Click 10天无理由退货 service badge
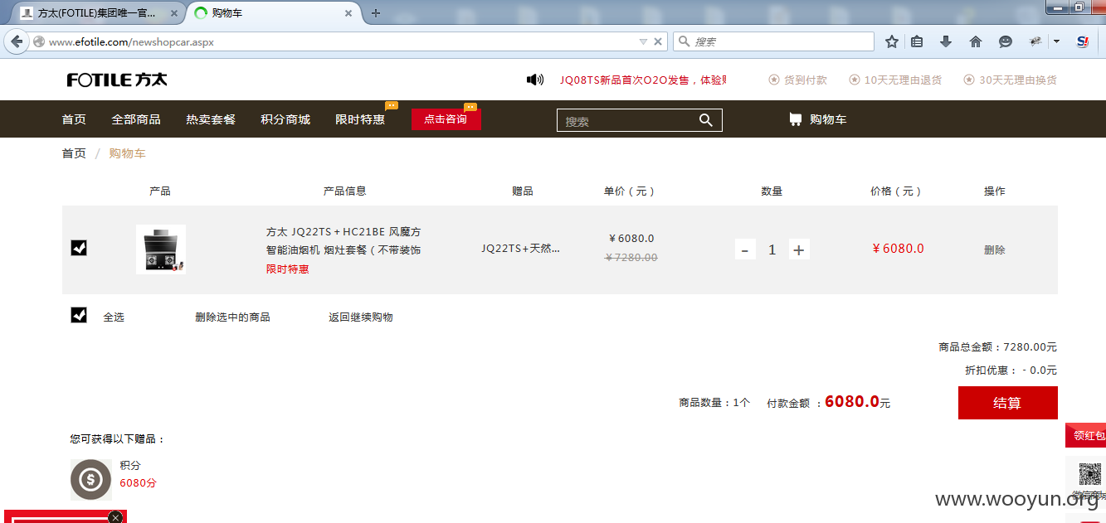1106x523 pixels. (895, 80)
